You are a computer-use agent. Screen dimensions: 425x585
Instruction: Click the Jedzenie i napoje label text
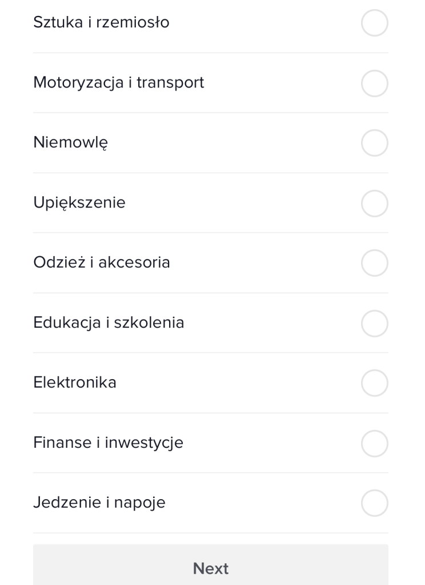[99, 503]
